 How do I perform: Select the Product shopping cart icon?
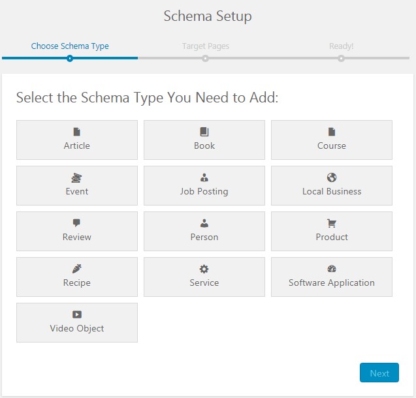(x=332, y=223)
